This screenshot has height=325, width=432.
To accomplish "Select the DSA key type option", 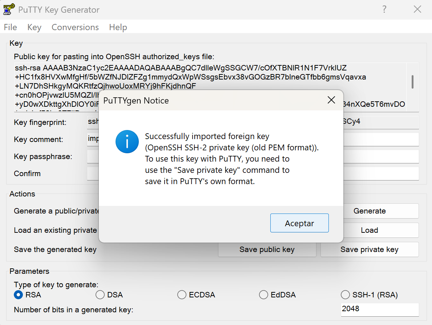I will [x=100, y=295].
